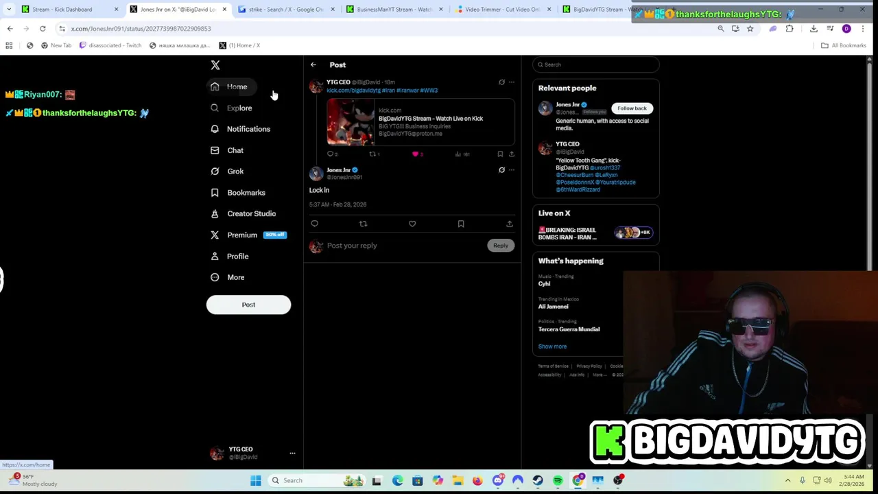878x494 pixels.
Task: Open Chrome downloads icon
Action: (x=814, y=29)
